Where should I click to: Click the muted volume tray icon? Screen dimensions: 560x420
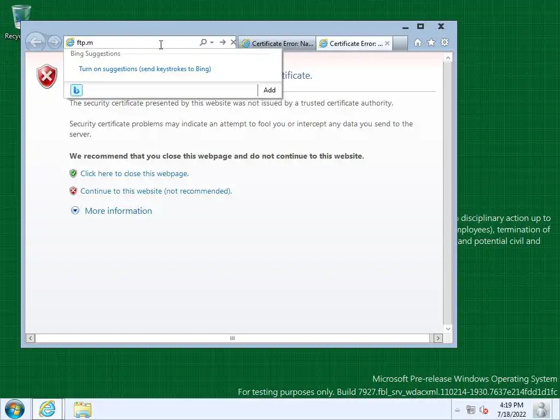click(484, 410)
